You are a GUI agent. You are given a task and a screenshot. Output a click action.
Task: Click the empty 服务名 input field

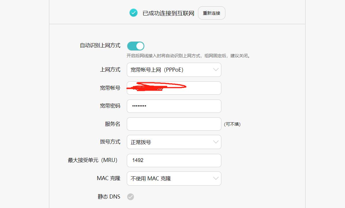(174, 124)
